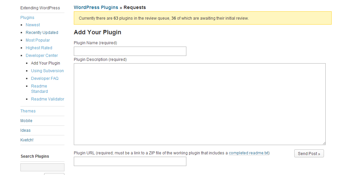Open the Kvetch! page
Screen dimensions: 339x175
pyautogui.click(x=27, y=140)
